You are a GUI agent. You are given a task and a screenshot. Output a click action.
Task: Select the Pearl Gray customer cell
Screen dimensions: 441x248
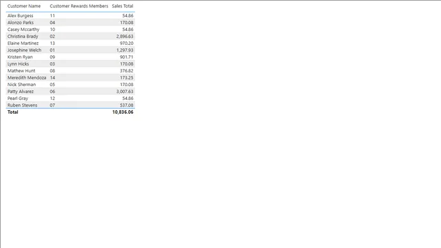18,99
